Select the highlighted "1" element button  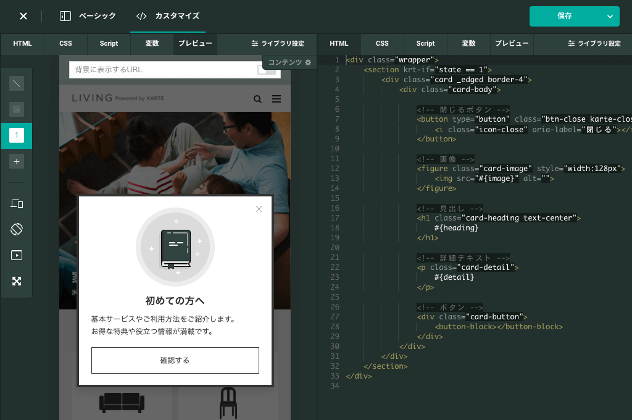pyautogui.click(x=16, y=136)
